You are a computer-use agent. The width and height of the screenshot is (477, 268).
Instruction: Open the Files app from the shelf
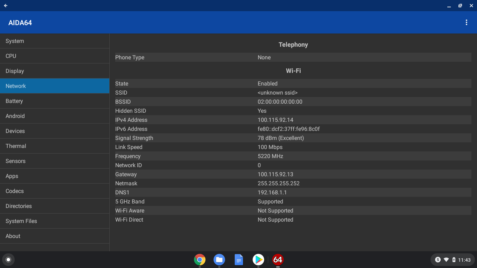coord(219,260)
